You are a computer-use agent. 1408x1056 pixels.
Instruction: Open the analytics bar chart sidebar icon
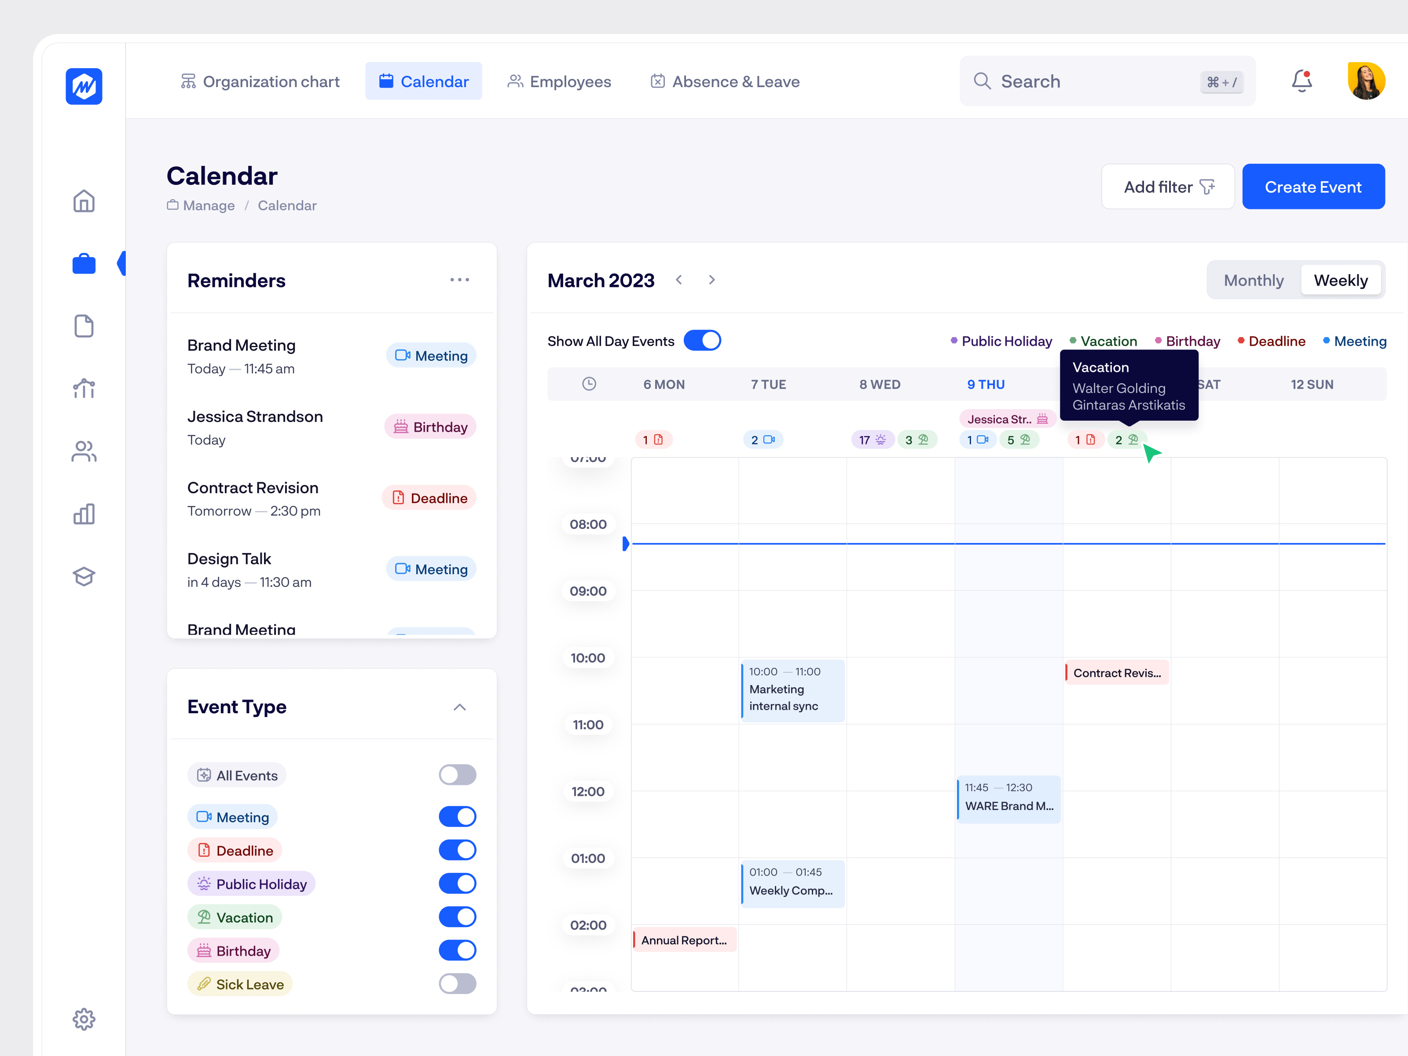[x=84, y=513]
